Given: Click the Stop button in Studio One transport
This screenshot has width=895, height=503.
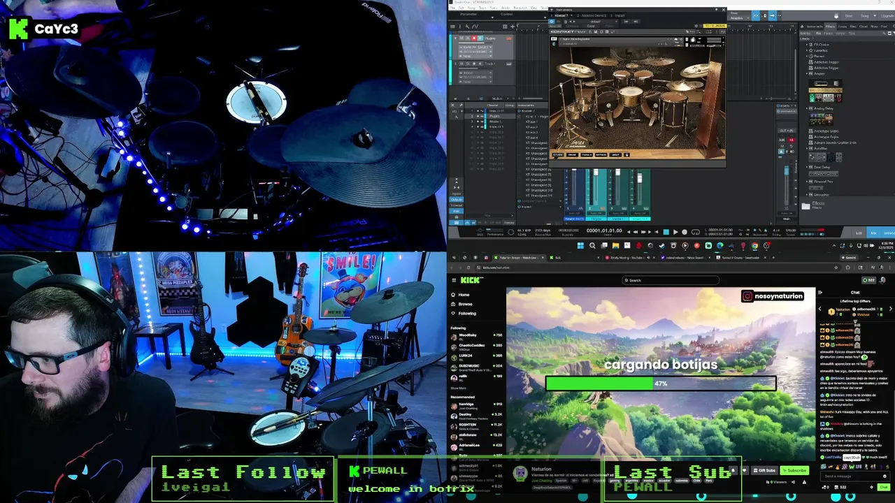Looking at the screenshot, I should coord(666,232).
